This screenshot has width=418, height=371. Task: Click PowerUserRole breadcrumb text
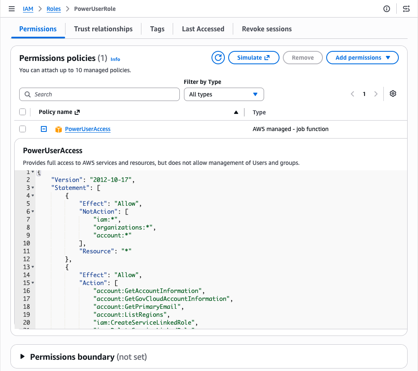(95, 9)
